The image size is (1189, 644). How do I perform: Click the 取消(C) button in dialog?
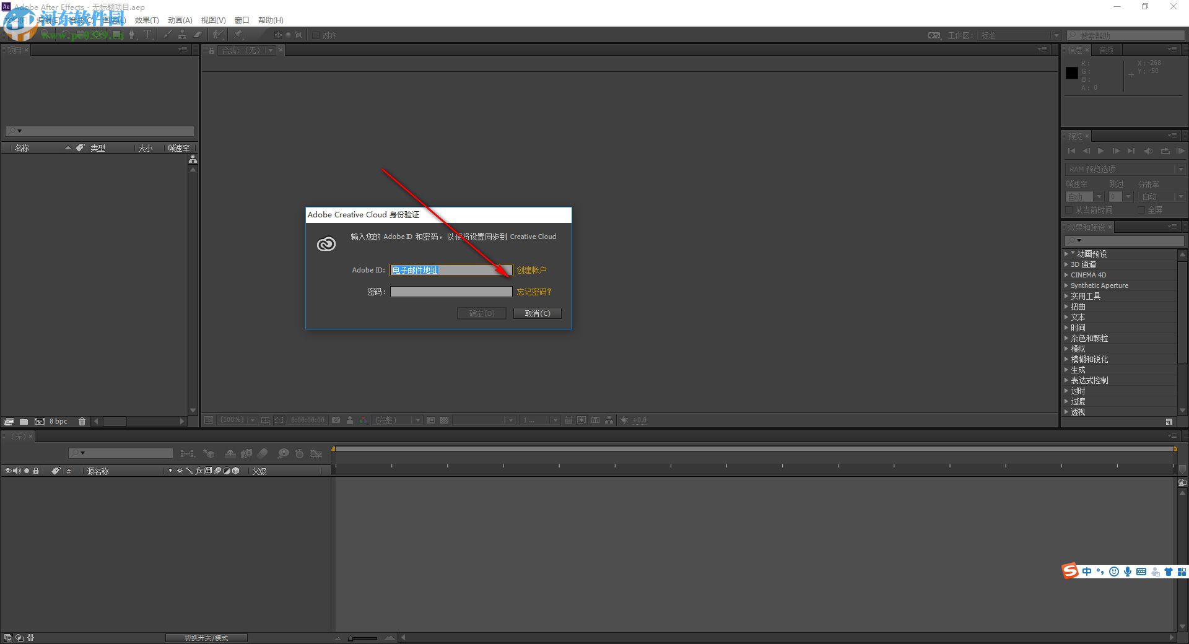538,313
